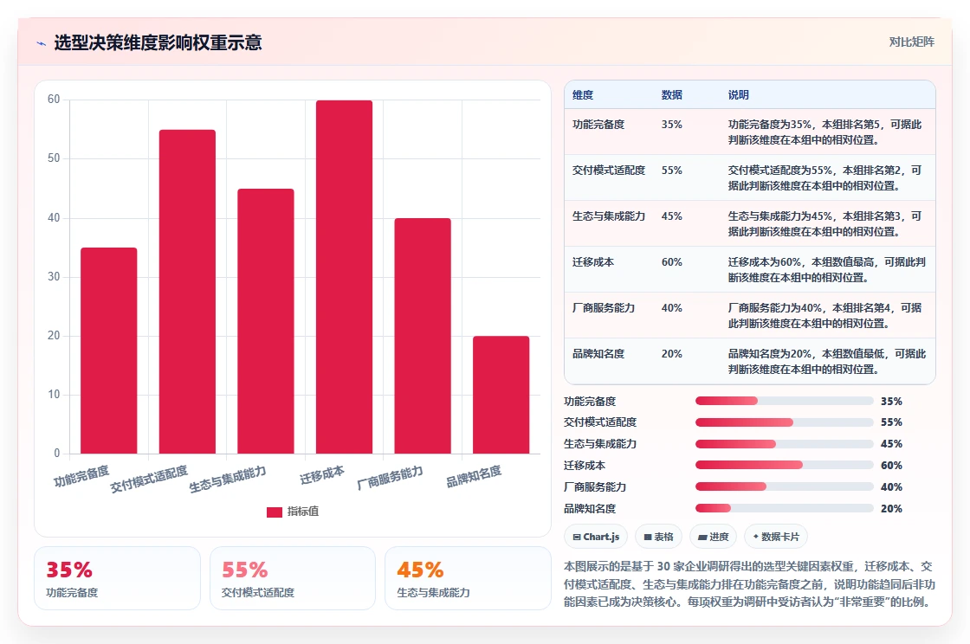970x644 pixels.
Task: Click the 迁移成本 description mentioning 本组数值最高
Action: coord(826,269)
